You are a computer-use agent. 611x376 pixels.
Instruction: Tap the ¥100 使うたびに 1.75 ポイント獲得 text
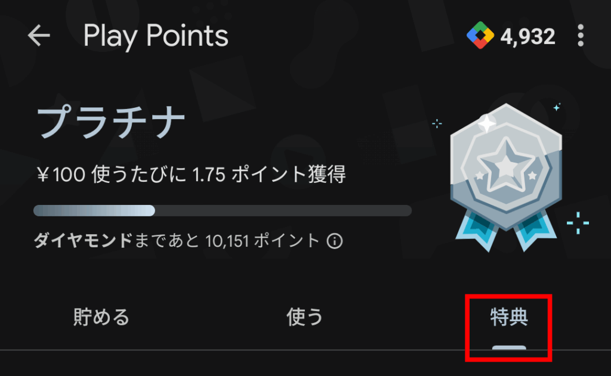pos(192,174)
